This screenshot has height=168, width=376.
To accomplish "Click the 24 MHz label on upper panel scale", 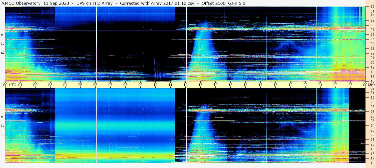I will coord(372,44).
